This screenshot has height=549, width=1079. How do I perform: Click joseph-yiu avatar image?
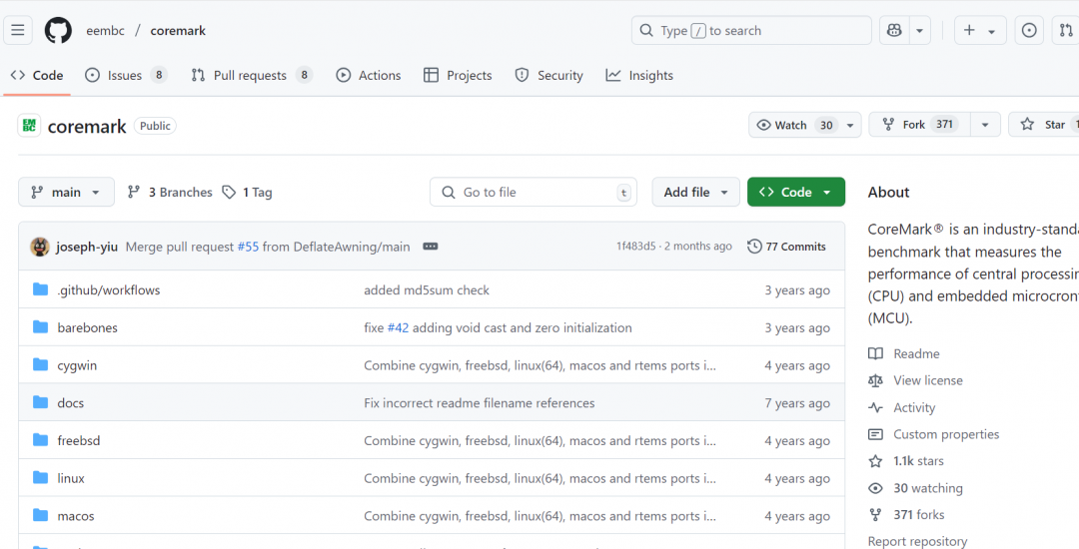click(x=40, y=247)
